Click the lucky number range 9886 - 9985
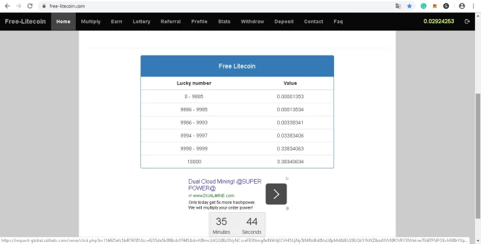Screen dimensions: 481x244 point(194,110)
